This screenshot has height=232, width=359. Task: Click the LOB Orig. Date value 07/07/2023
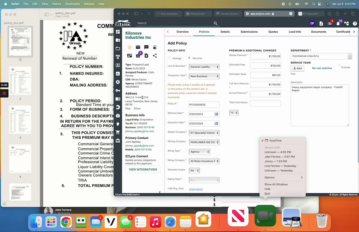pos(196,190)
